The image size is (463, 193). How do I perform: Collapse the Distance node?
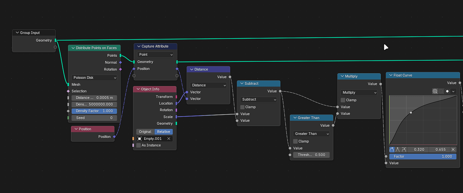coord(191,69)
